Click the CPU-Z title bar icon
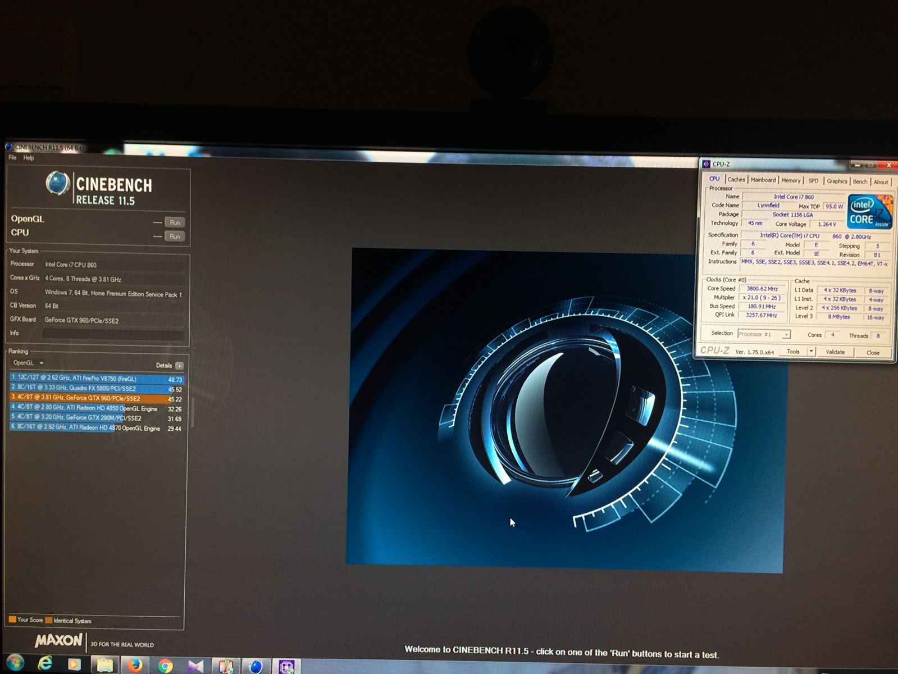Screen dimensions: 898x674 point(706,164)
